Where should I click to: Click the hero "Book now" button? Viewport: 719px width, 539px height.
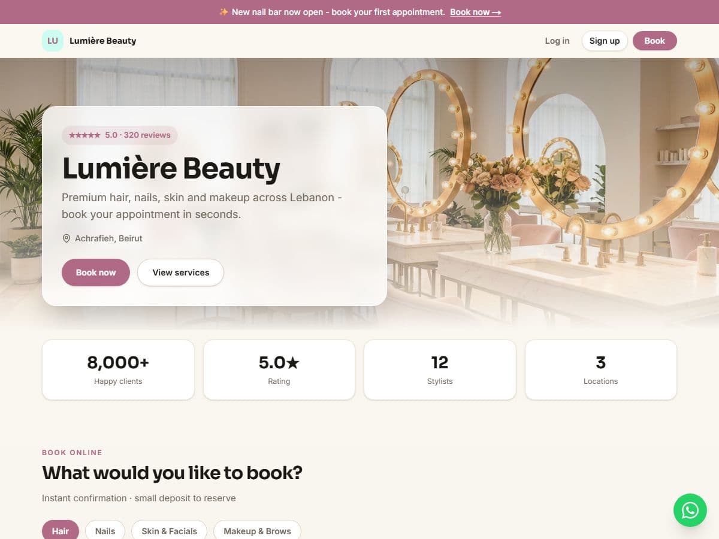96,272
